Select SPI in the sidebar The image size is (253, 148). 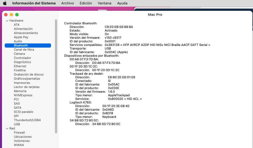click(x=16, y=116)
